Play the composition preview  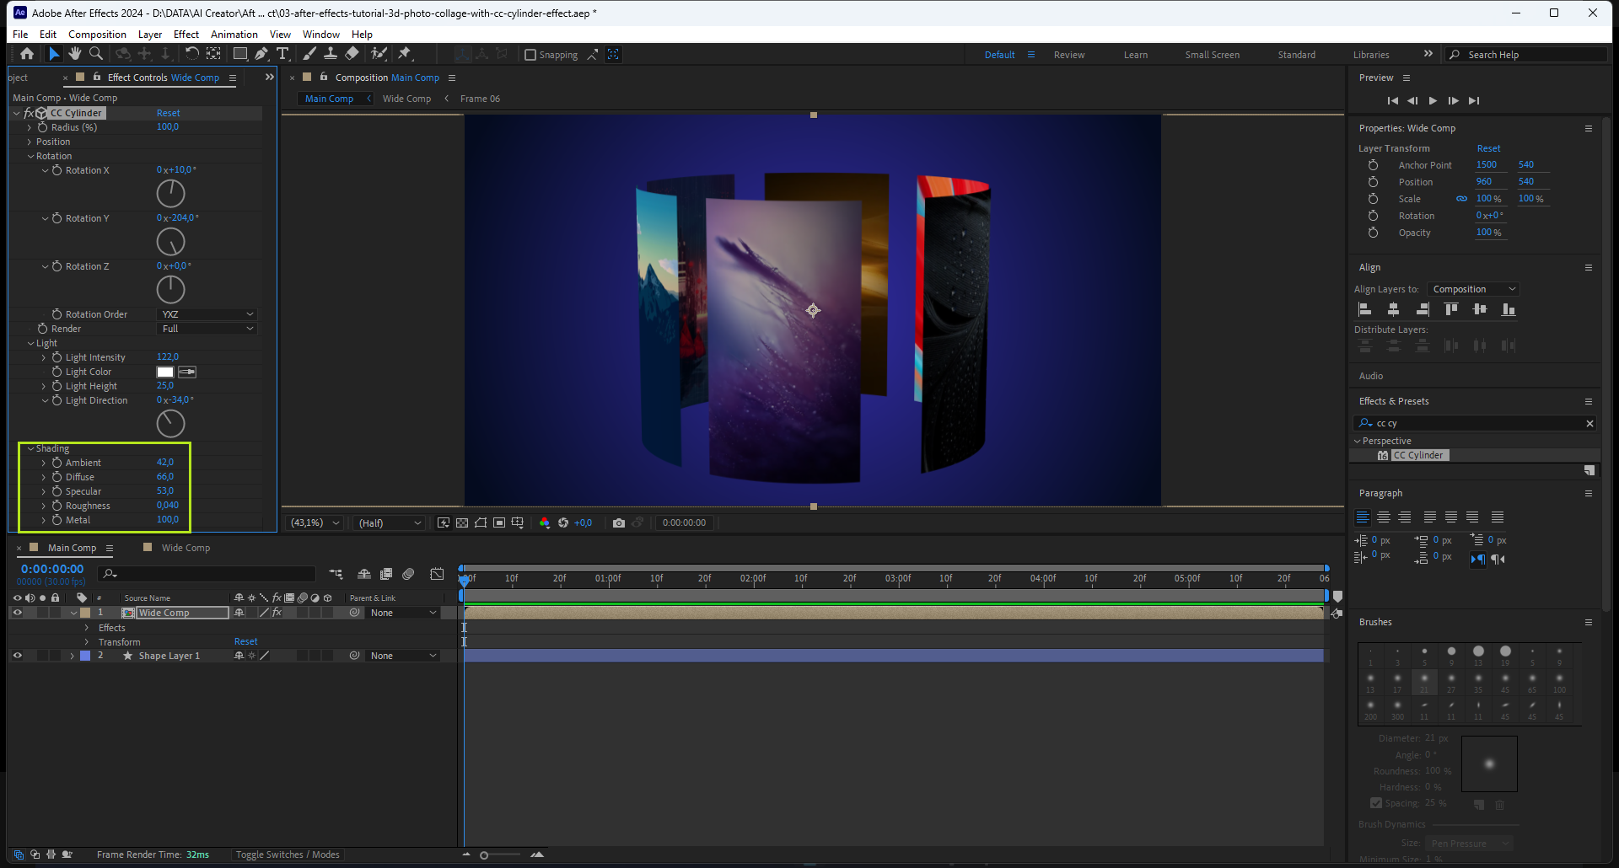(1433, 100)
